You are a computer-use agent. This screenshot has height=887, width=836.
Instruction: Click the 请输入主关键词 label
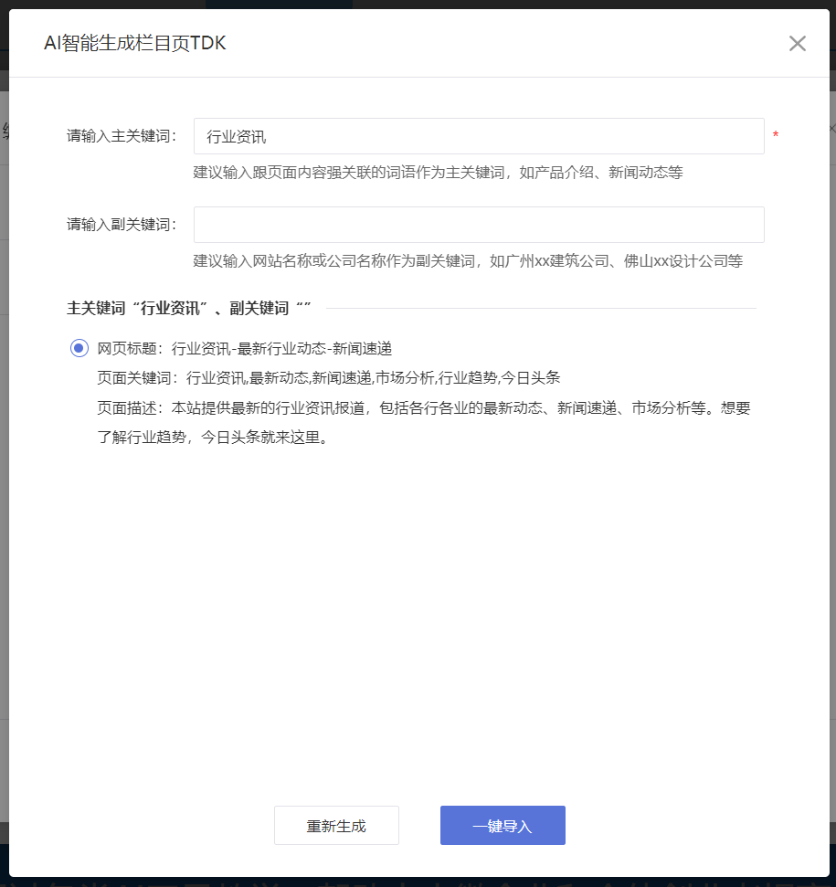[122, 136]
